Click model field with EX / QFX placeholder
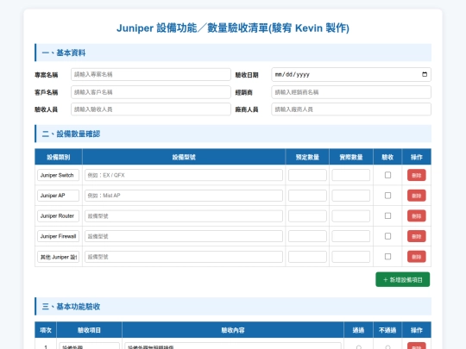This screenshot has height=349, width=466. (184, 175)
